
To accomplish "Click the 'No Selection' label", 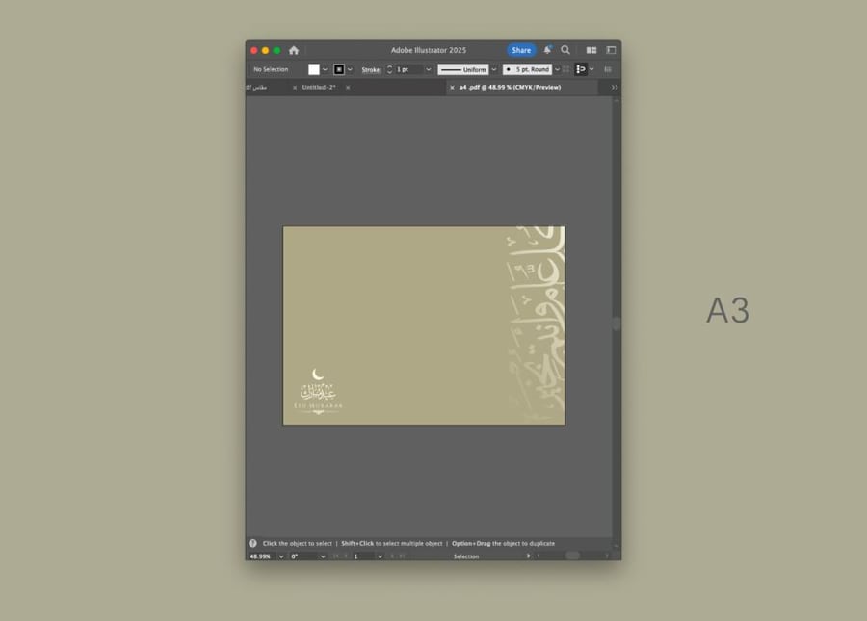I will [x=271, y=69].
